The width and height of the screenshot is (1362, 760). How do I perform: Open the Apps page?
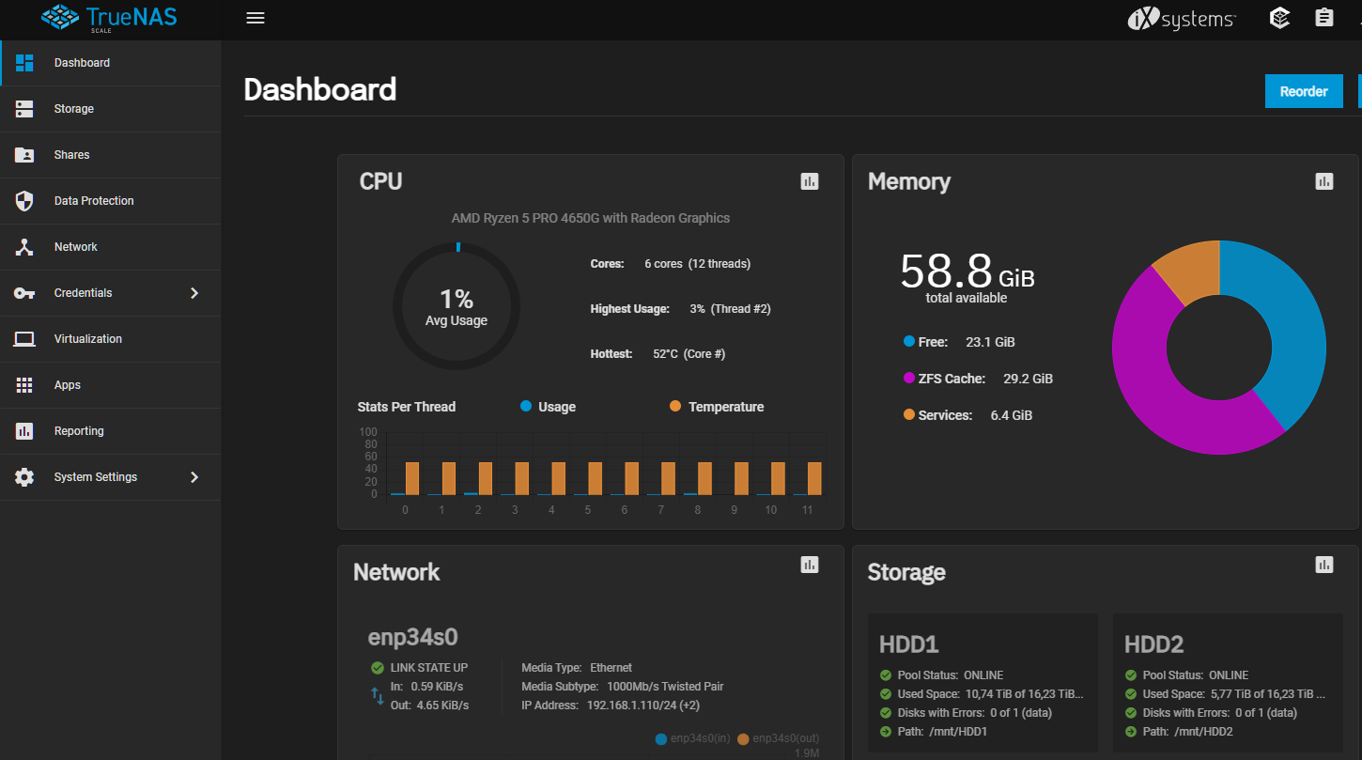coord(68,385)
